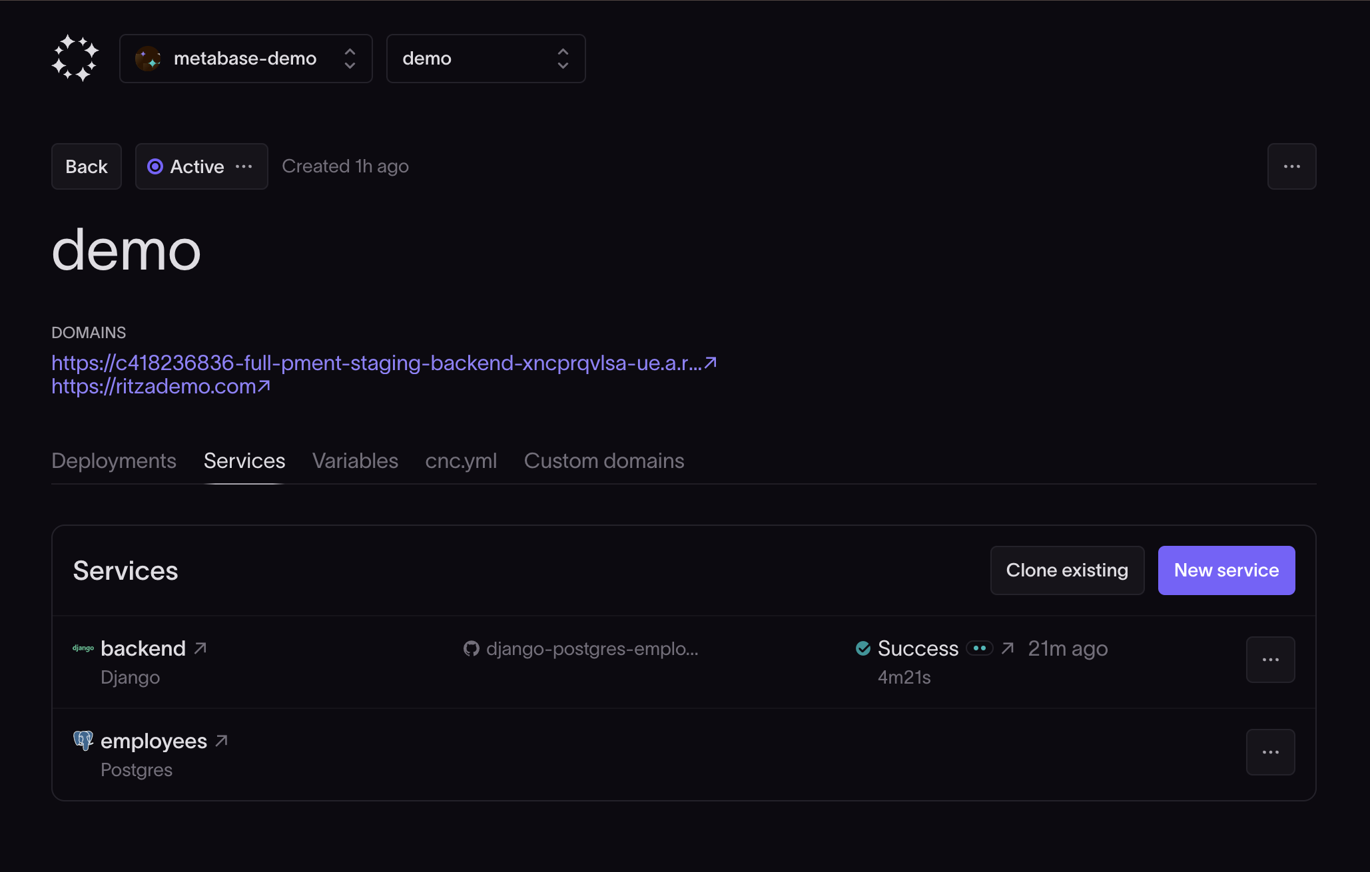1370x872 pixels.
Task: Click the 4m21s duration text
Action: click(904, 678)
